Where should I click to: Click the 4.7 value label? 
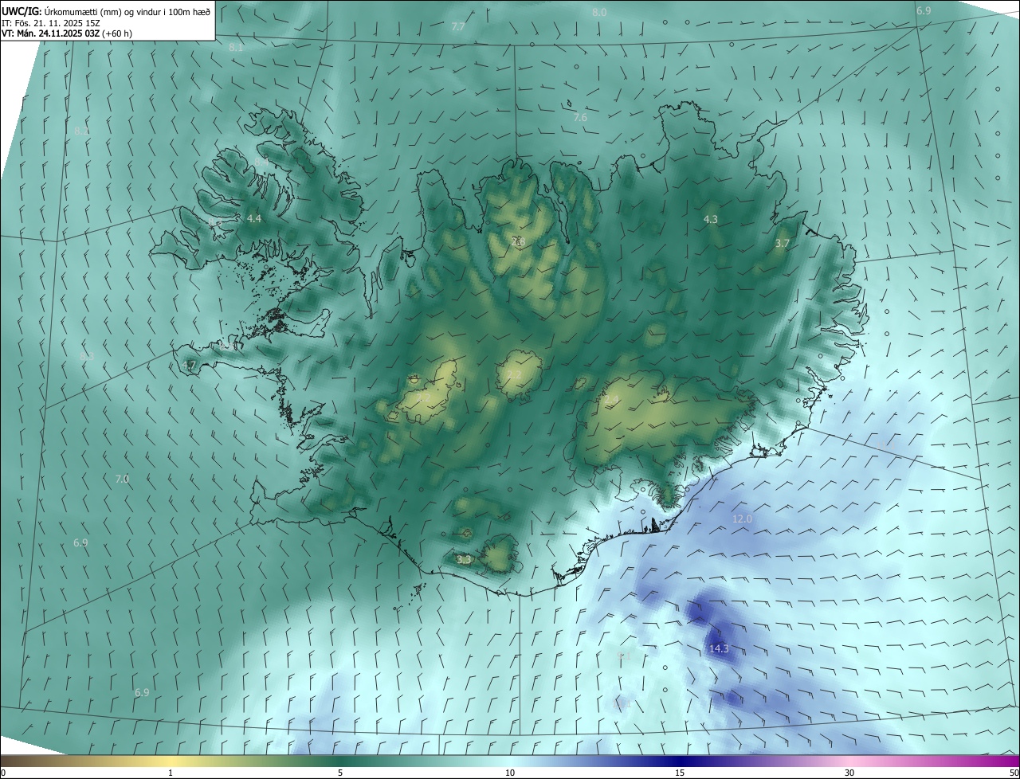189,365
